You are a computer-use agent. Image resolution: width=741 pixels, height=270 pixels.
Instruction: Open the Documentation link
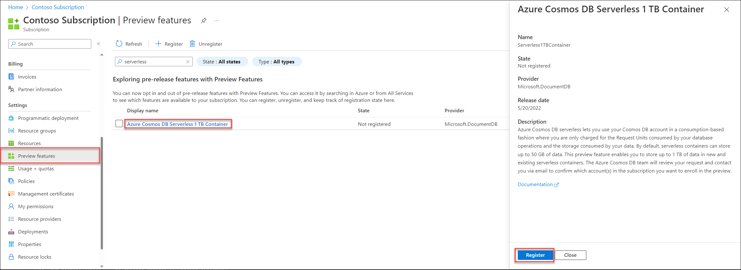(x=535, y=185)
